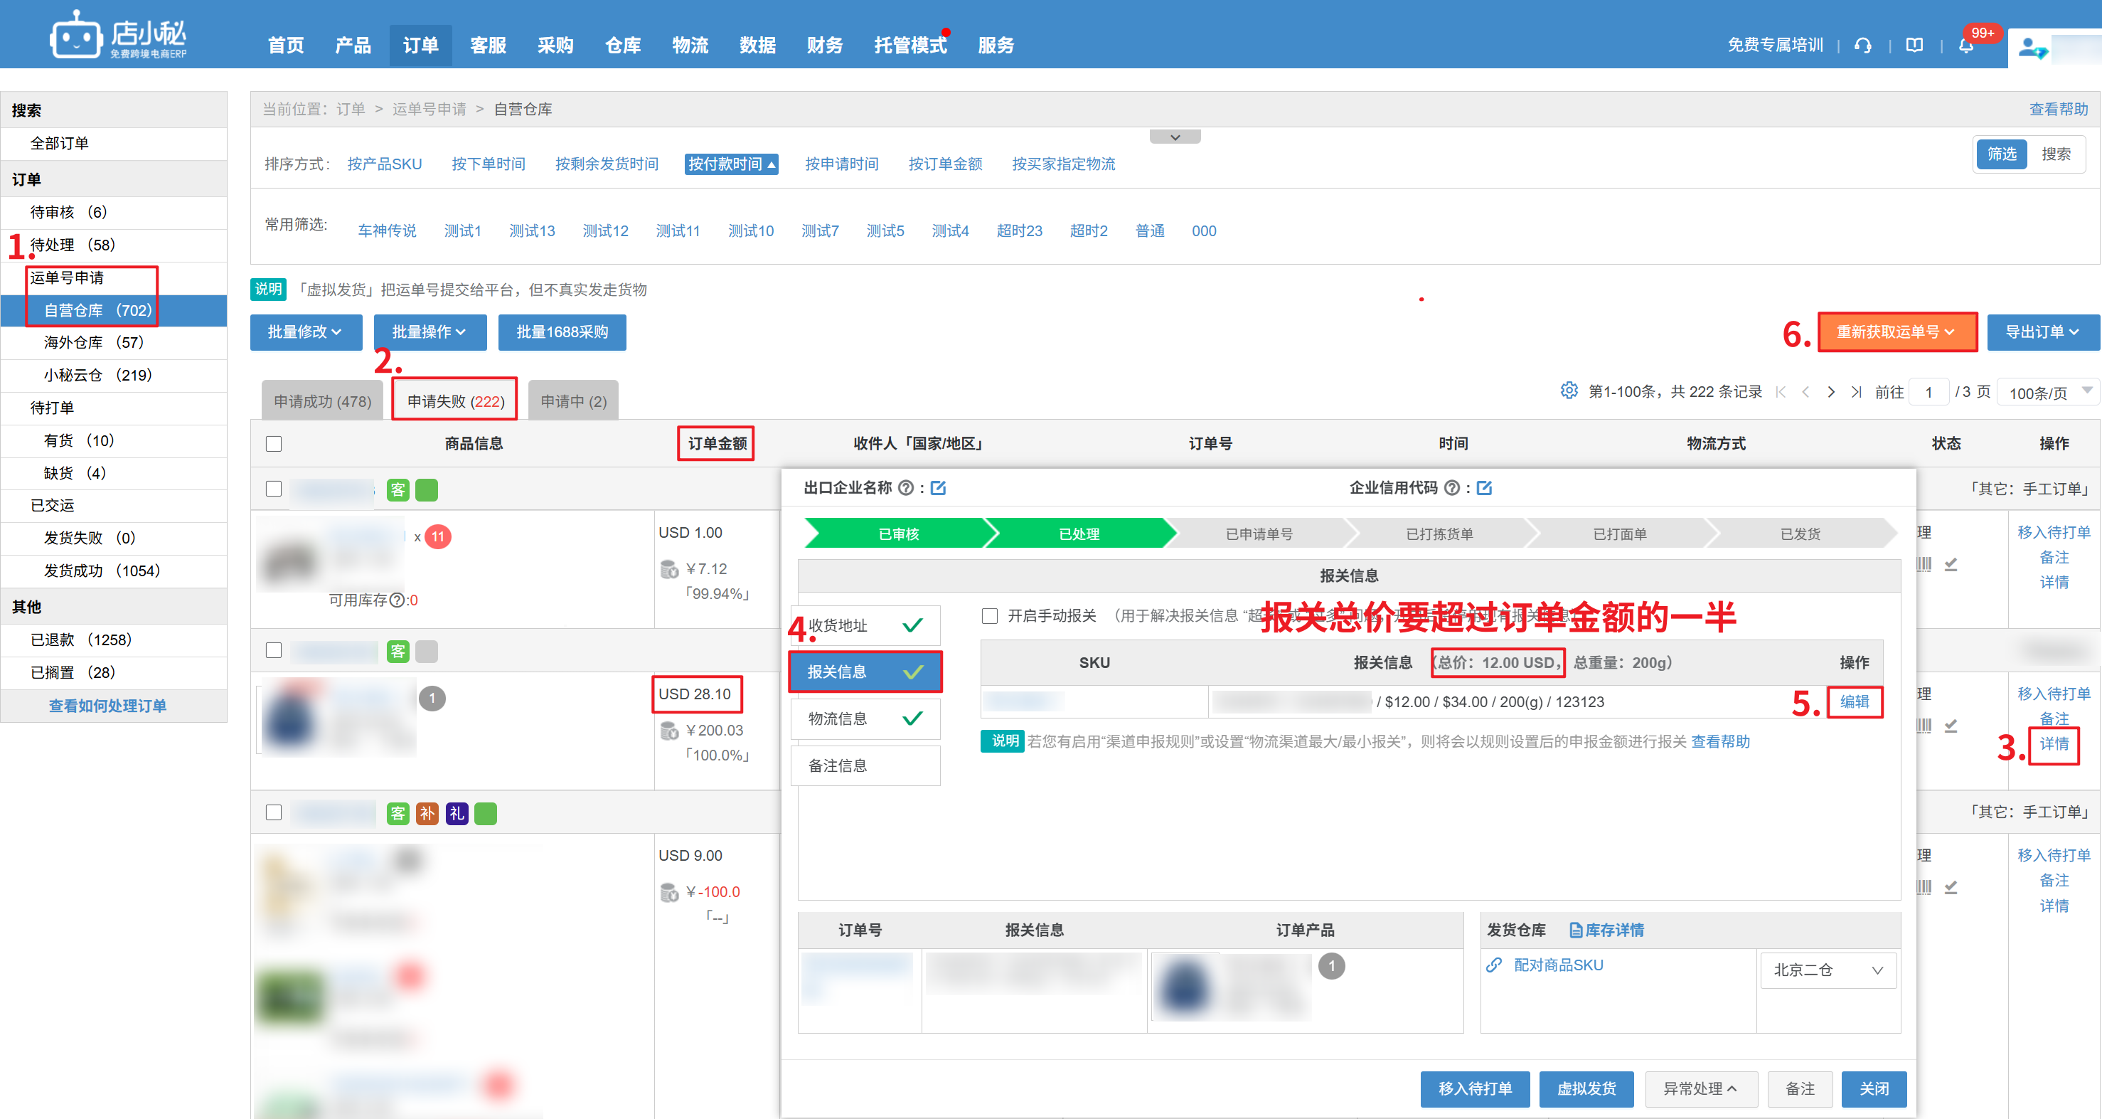Switch to the 申请失败 (222) tab
This screenshot has height=1119, width=2102.
point(455,401)
